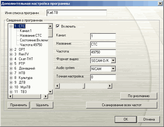Click the Состояние:Включи tree sub-item
Image resolution: width=164 pixels, height=127 pixels.
[34, 40]
